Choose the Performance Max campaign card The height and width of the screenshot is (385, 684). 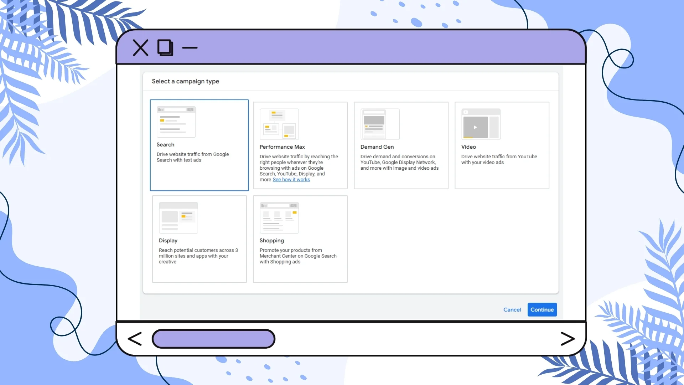300,145
